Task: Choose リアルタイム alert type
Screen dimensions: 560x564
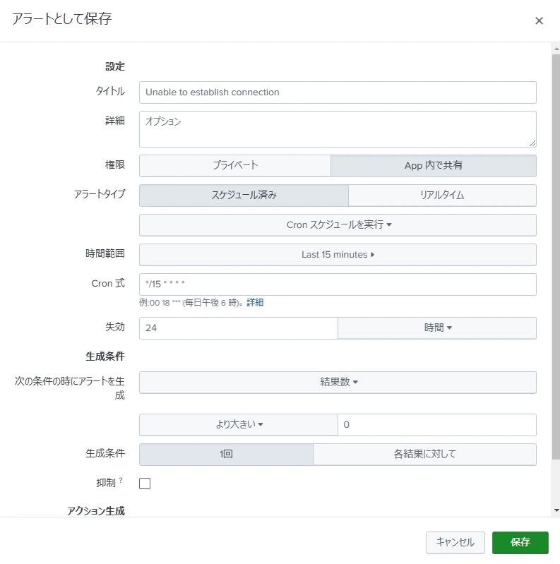Action: pyautogui.click(x=442, y=196)
